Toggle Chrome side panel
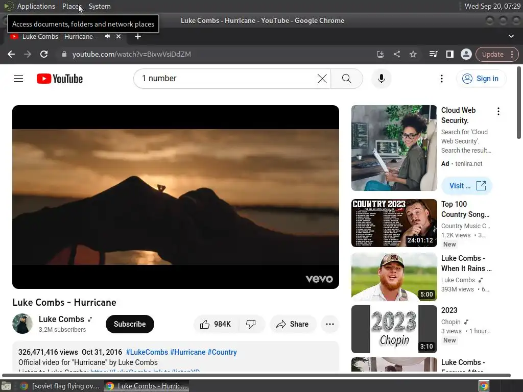Screen dimensions: 523x392 [x=449, y=54]
